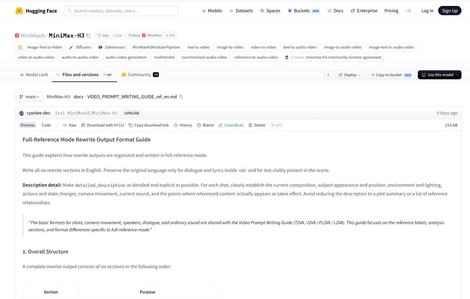Click ryanlee-dev avatar image
The height and width of the screenshot is (299, 470).
point(21,113)
